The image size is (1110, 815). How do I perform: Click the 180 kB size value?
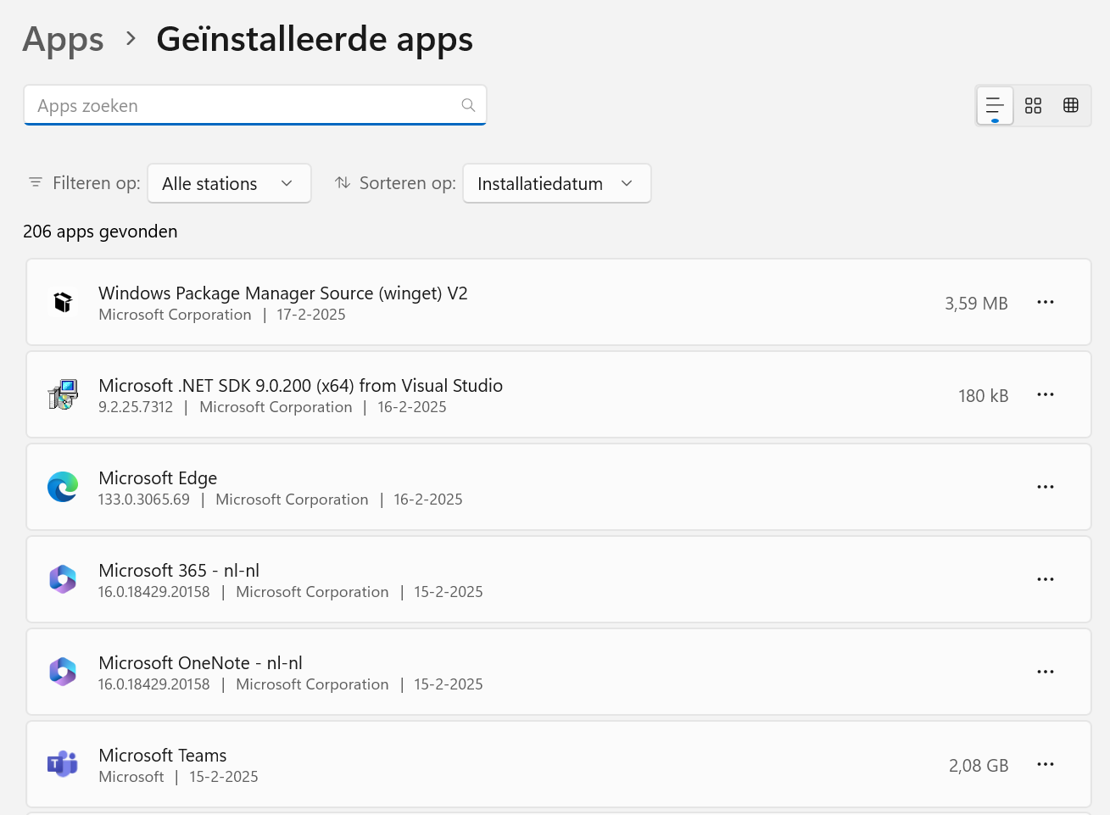[984, 396]
